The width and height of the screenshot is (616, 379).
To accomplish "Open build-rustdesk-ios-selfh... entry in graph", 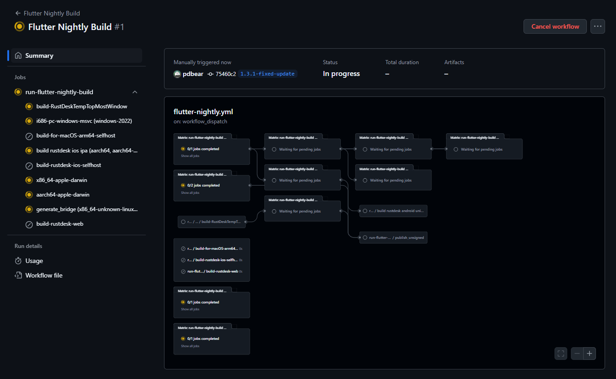I will (x=211, y=260).
